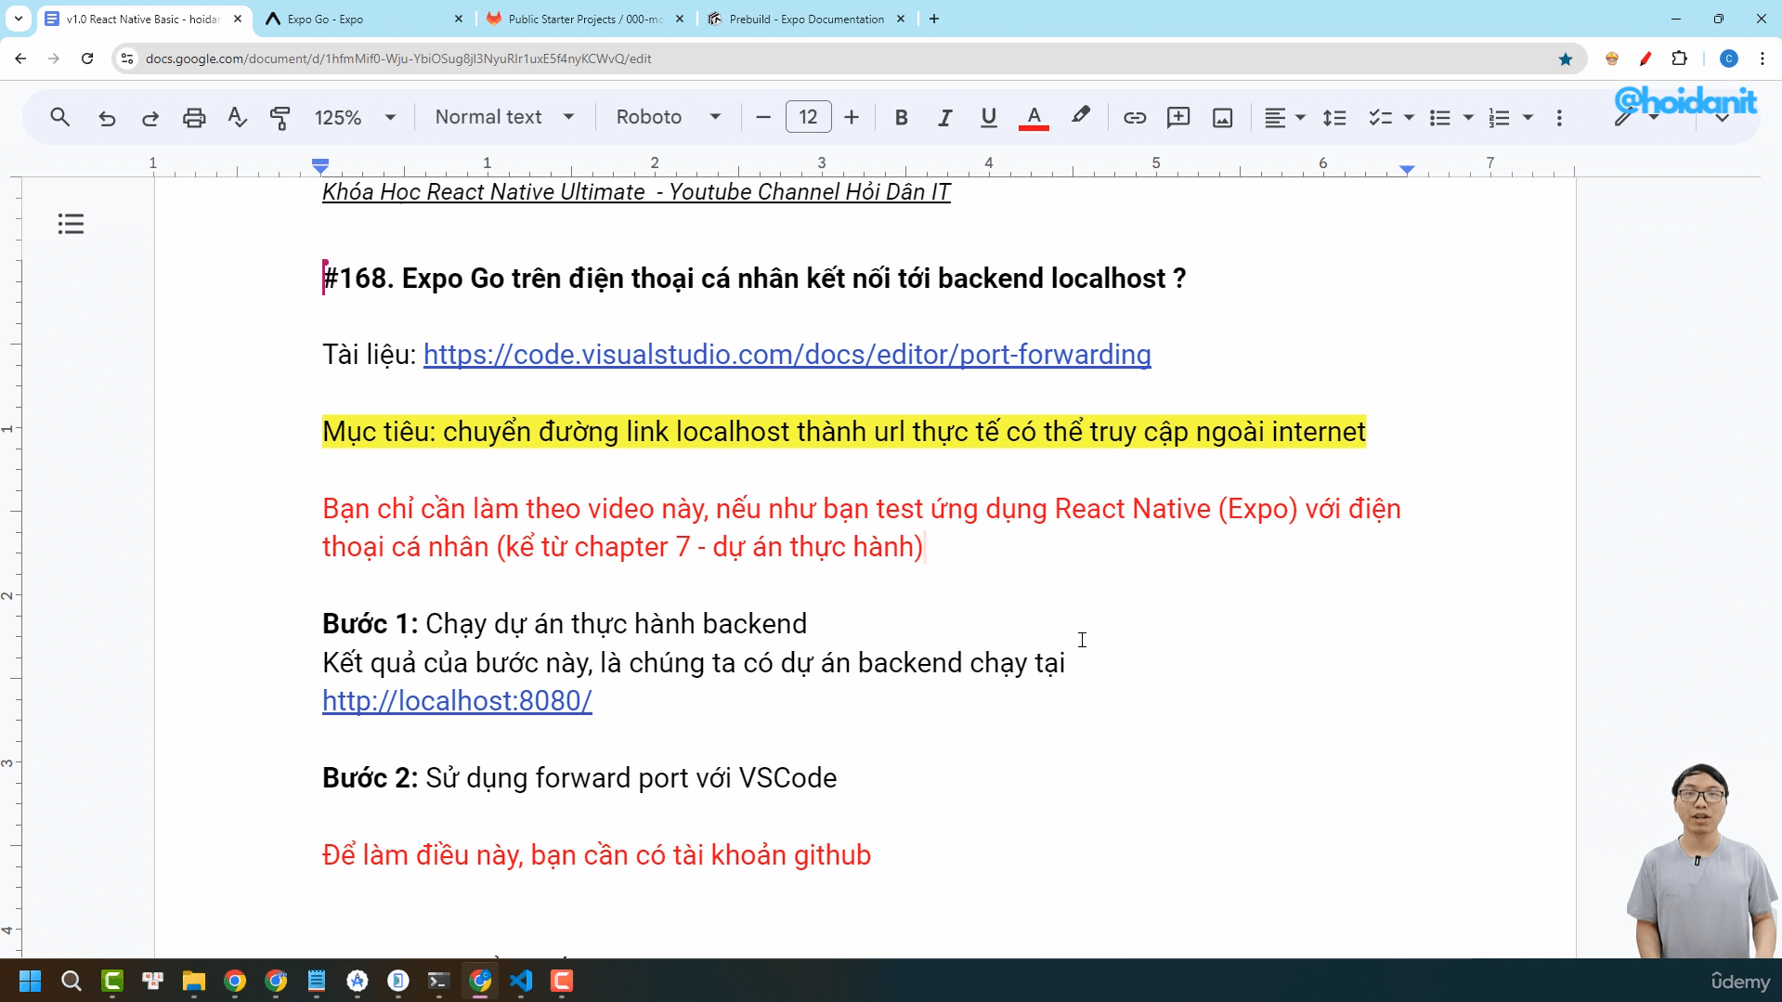
Task: Expand numbered list options arrow
Action: pyautogui.click(x=1528, y=118)
